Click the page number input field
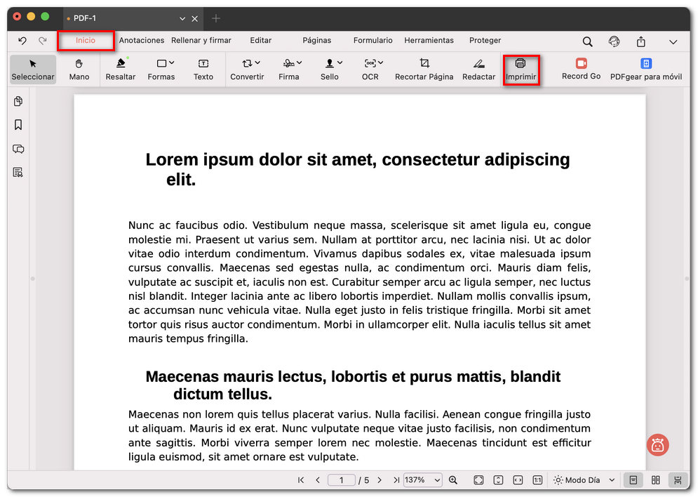The image size is (698, 497). pyautogui.click(x=342, y=480)
